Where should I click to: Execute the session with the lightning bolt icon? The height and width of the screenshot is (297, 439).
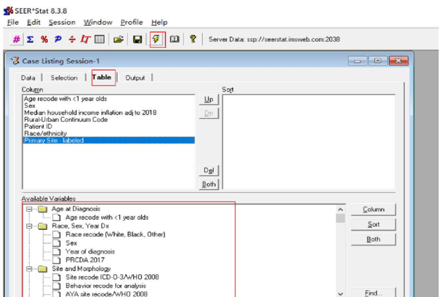156,39
